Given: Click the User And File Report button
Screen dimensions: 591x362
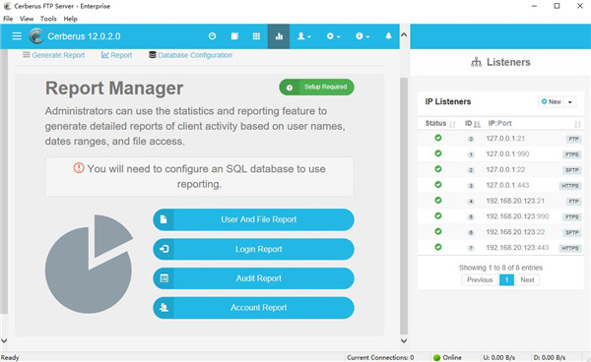Looking at the screenshot, I should coord(253,219).
